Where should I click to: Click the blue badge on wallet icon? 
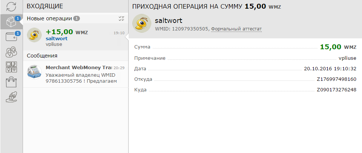tap(18, 33)
